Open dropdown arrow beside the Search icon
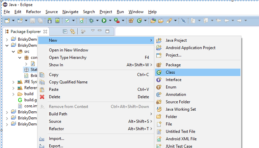 (175, 21)
